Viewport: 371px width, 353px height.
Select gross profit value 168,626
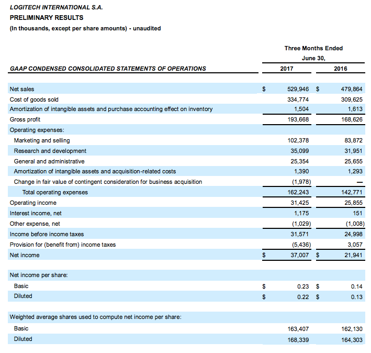352,119
